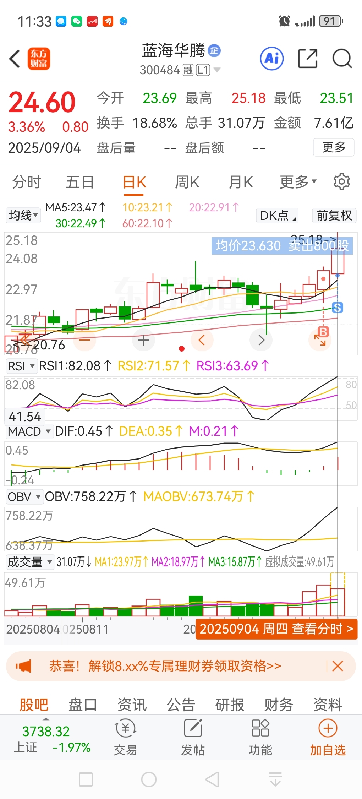Switch to 周K chart tab
Image resolution: width=362 pixels, height=799 pixels.
187,182
